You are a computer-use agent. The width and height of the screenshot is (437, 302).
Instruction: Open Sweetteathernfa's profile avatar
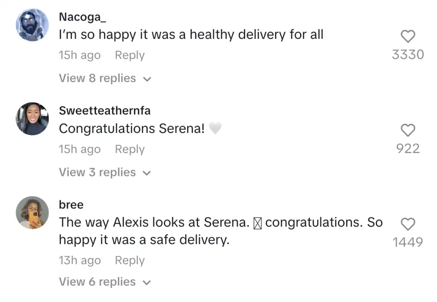[32, 119]
